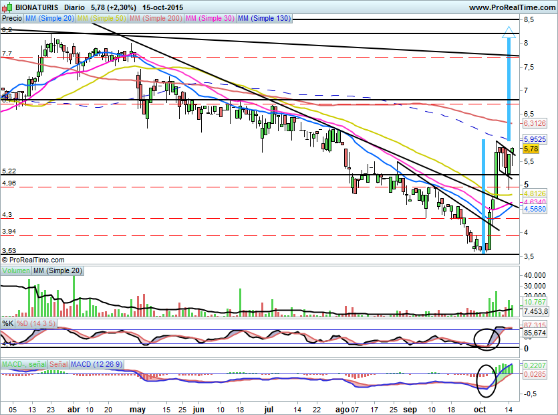The width and height of the screenshot is (558, 415).
Task: Select the %K stochastic label
Action: (x=8, y=323)
